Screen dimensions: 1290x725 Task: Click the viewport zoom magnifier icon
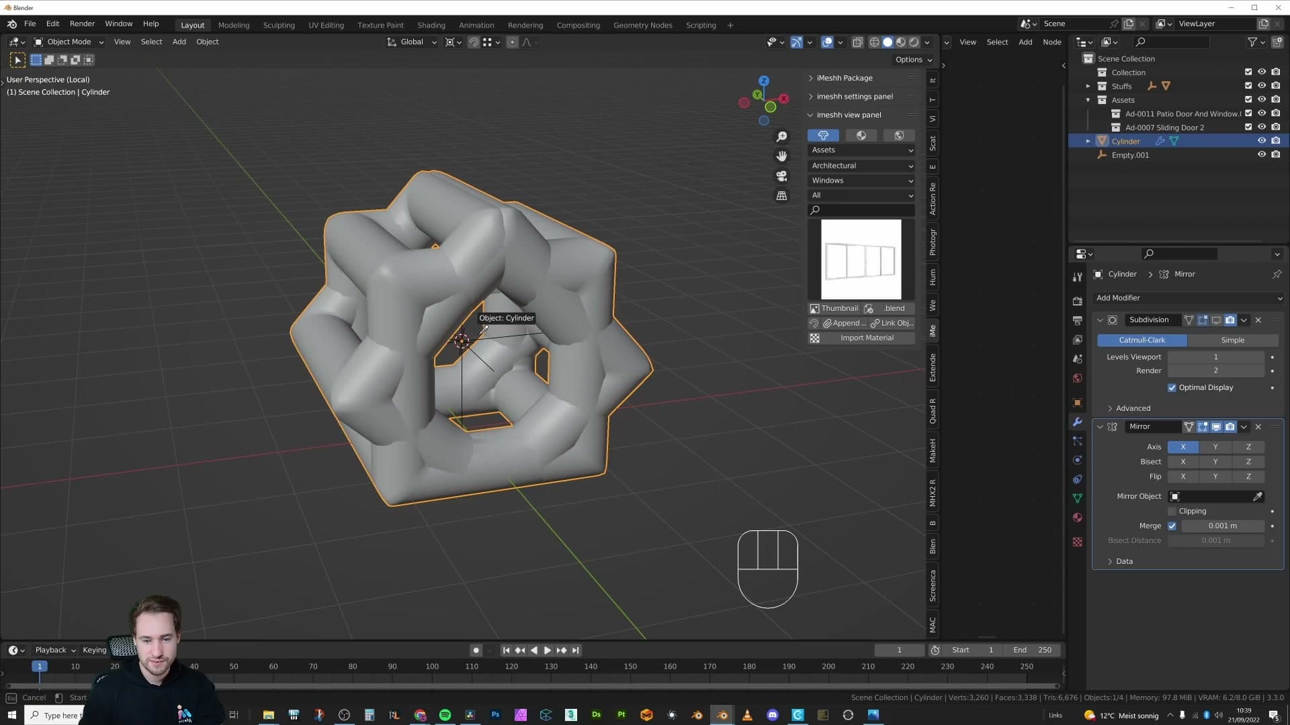click(781, 137)
